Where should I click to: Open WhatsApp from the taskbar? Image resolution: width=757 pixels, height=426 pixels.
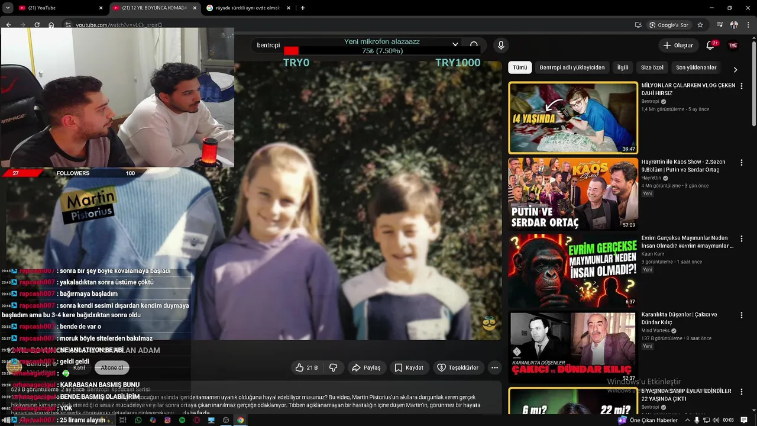[x=138, y=420]
